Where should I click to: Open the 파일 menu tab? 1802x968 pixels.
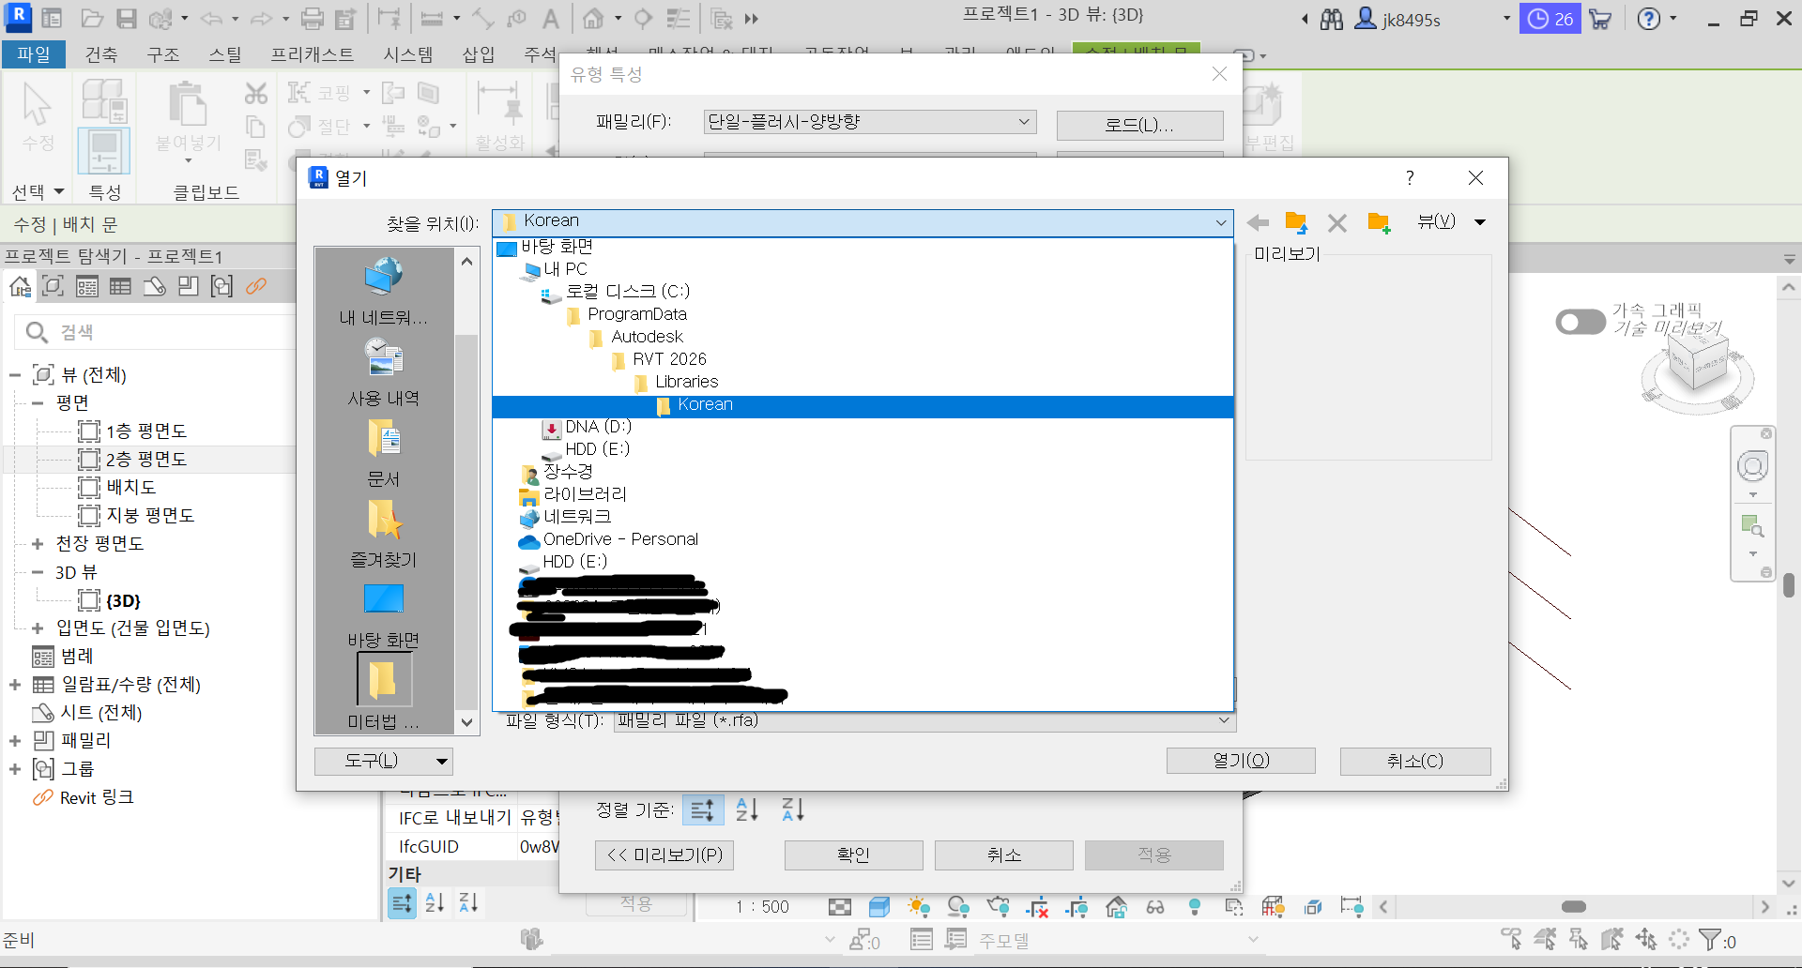tap(34, 54)
